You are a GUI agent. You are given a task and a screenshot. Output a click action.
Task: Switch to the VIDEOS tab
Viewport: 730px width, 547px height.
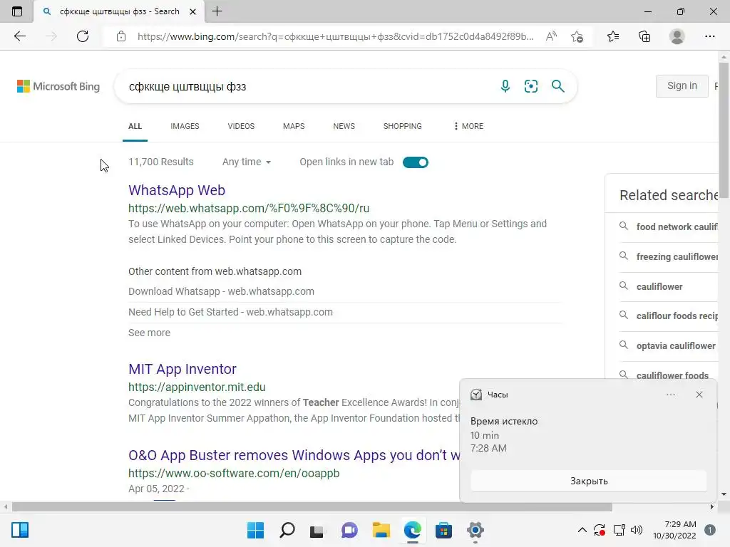(241, 126)
